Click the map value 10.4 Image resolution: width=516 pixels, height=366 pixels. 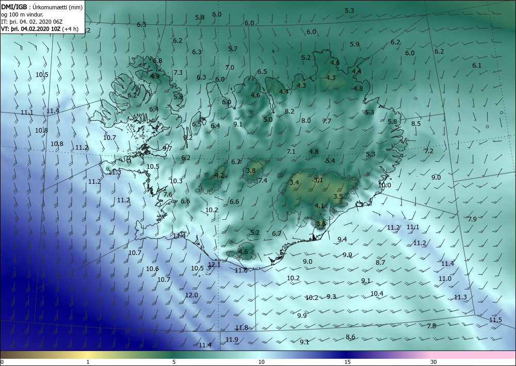[377, 293]
